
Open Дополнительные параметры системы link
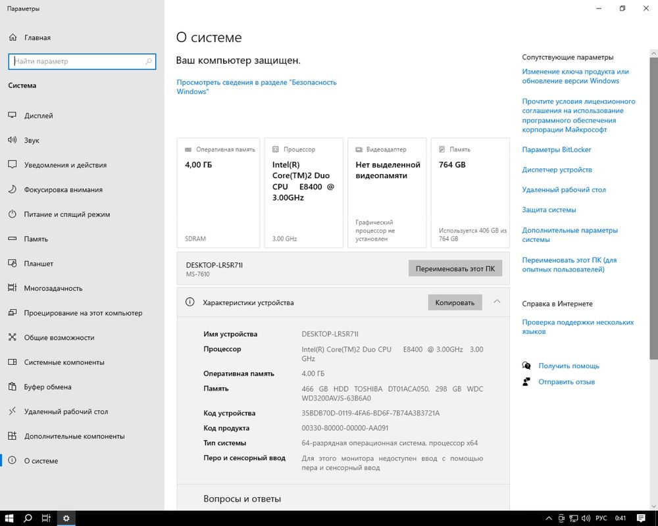(570, 235)
